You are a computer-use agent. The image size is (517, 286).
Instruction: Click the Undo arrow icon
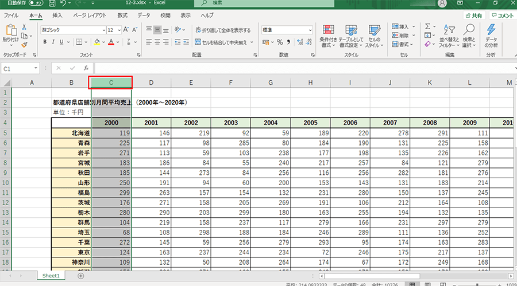pos(63,3)
